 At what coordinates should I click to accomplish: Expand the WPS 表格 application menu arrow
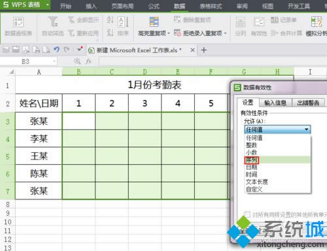[47, 5]
